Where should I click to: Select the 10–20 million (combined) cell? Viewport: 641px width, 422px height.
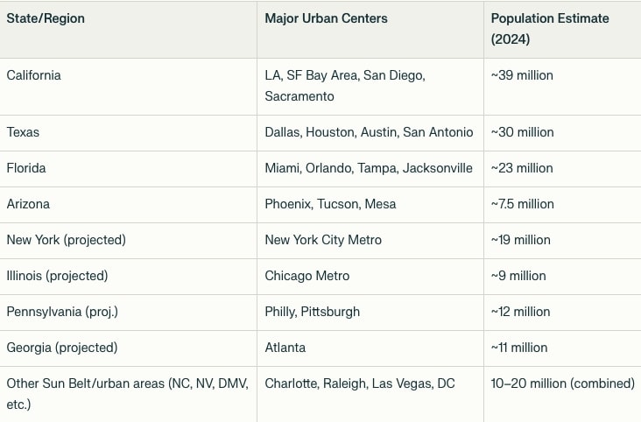[x=562, y=383]
